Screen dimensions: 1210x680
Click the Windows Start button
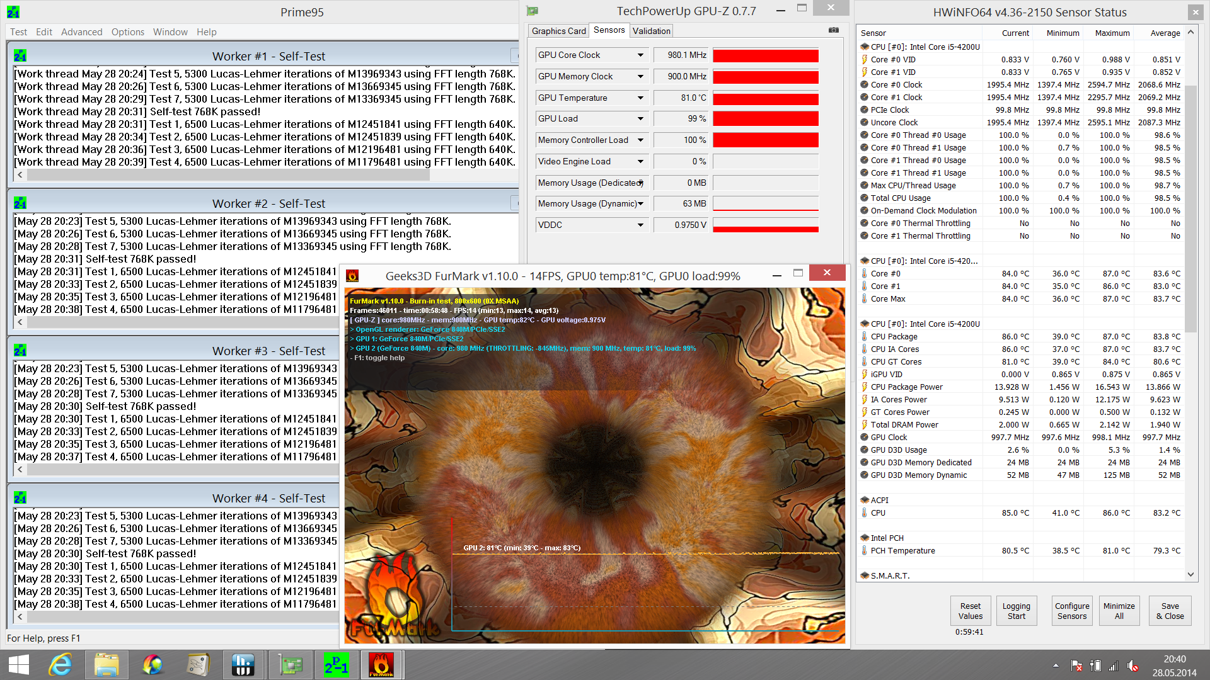(x=19, y=665)
